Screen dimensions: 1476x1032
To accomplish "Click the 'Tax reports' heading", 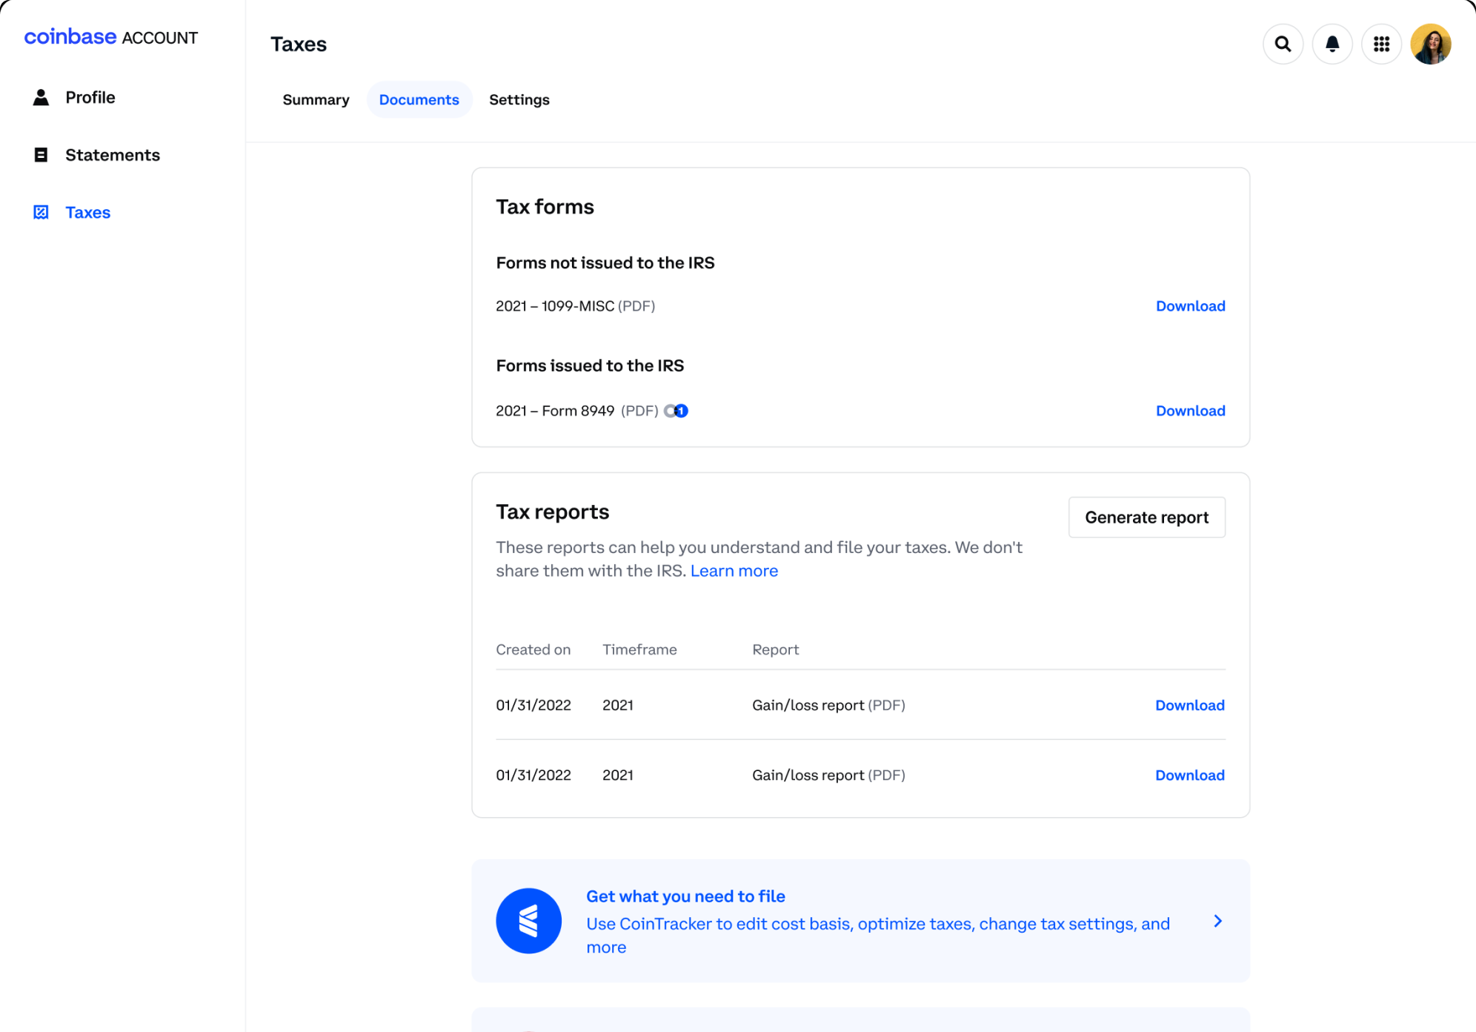I will 552,512.
